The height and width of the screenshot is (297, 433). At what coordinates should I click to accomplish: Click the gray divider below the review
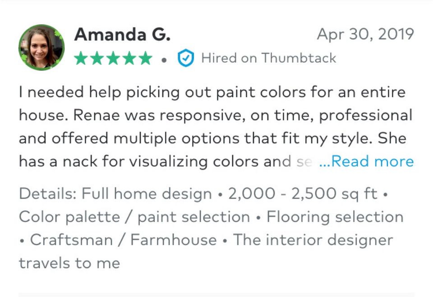coord(216,295)
